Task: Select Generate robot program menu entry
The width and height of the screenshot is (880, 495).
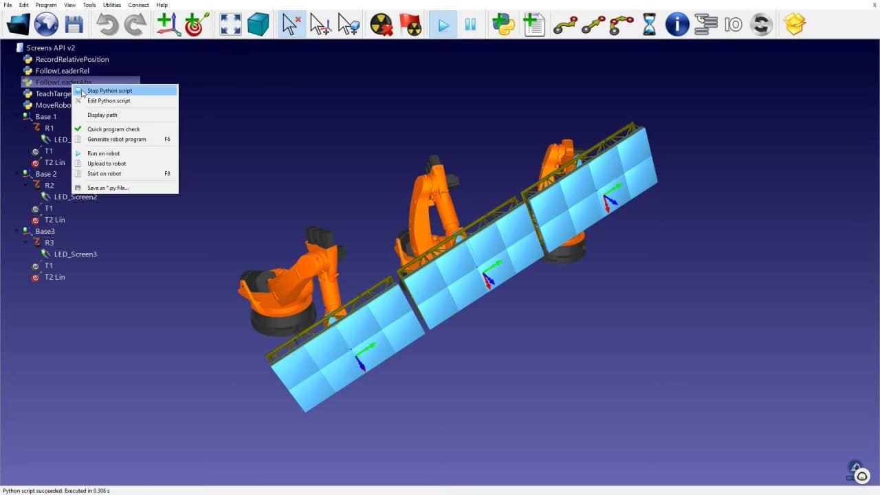Action: tap(116, 140)
